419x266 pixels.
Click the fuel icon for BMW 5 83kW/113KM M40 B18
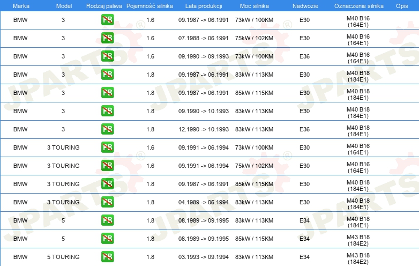[x=107, y=220]
